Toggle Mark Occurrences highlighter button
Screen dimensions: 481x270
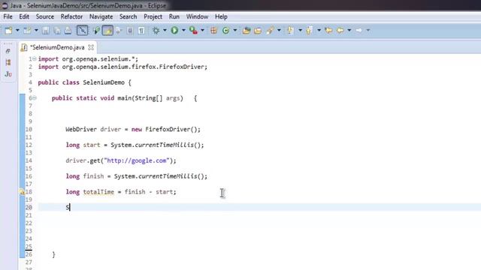pos(107,30)
